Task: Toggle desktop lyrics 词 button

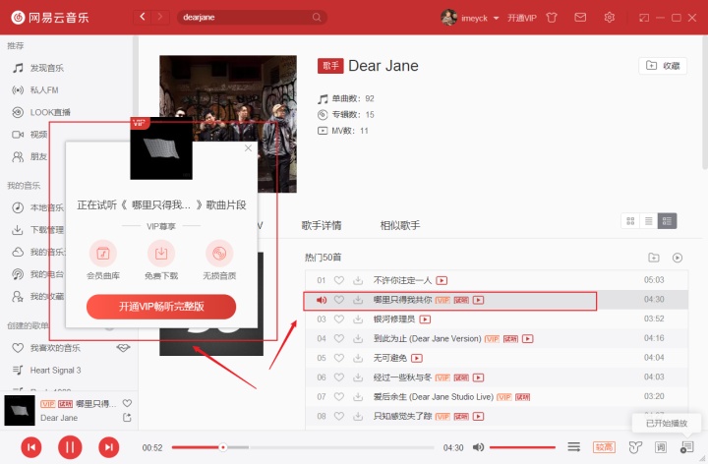Action: click(x=661, y=447)
